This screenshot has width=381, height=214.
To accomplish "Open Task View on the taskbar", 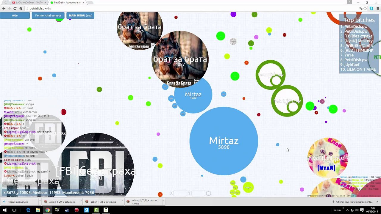I will click(14, 210).
